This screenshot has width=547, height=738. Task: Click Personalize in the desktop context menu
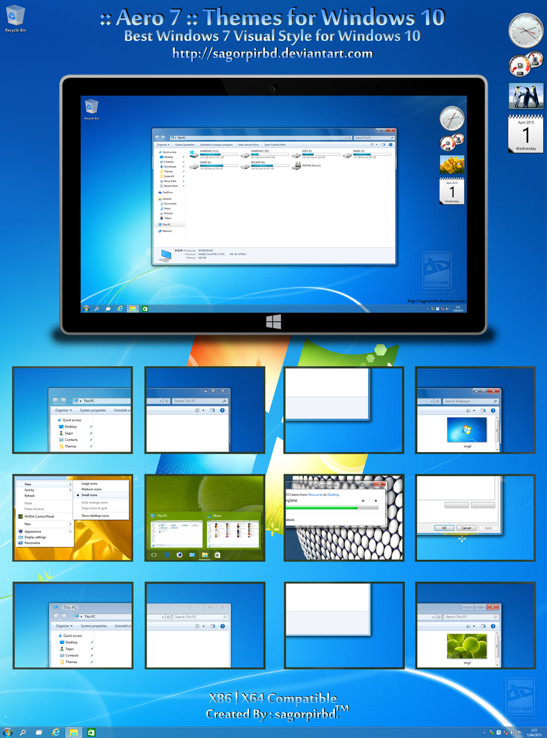point(32,543)
